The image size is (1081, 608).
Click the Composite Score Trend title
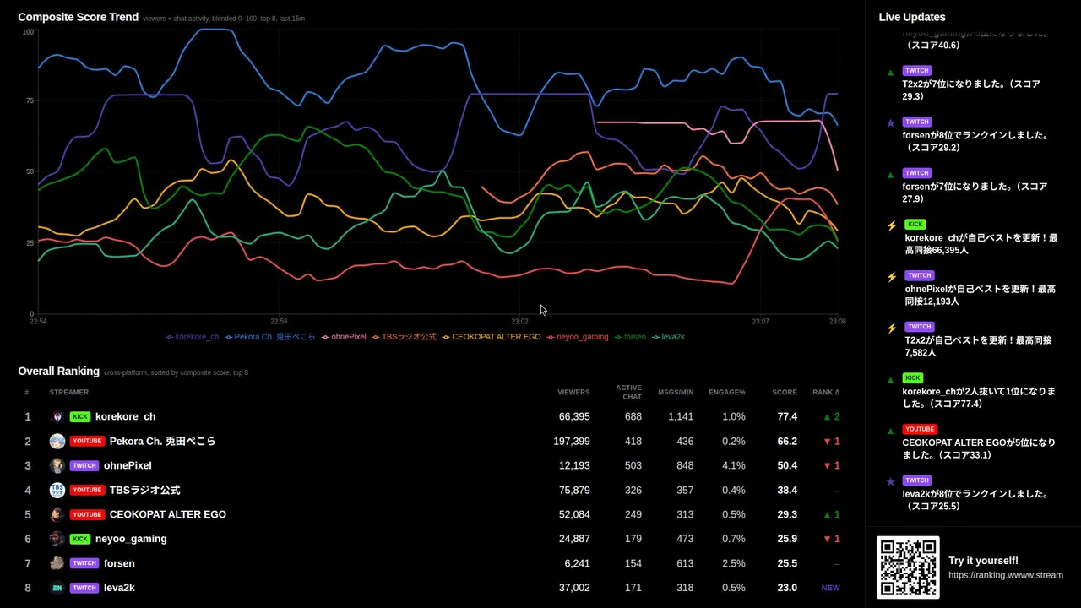pyautogui.click(x=79, y=17)
